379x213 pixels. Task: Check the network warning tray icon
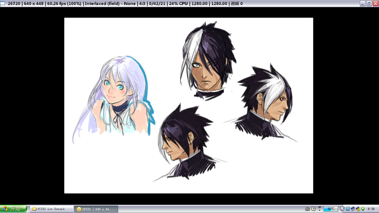358,209
